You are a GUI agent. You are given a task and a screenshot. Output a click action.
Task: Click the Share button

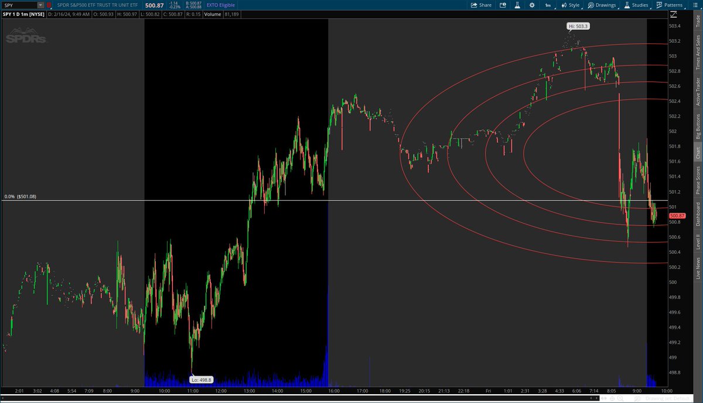481,5
